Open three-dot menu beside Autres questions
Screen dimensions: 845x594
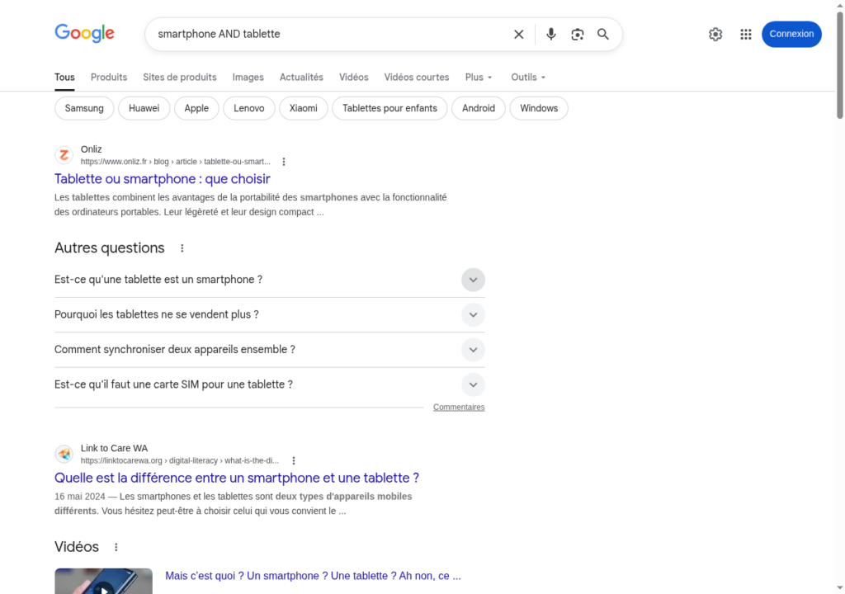182,248
